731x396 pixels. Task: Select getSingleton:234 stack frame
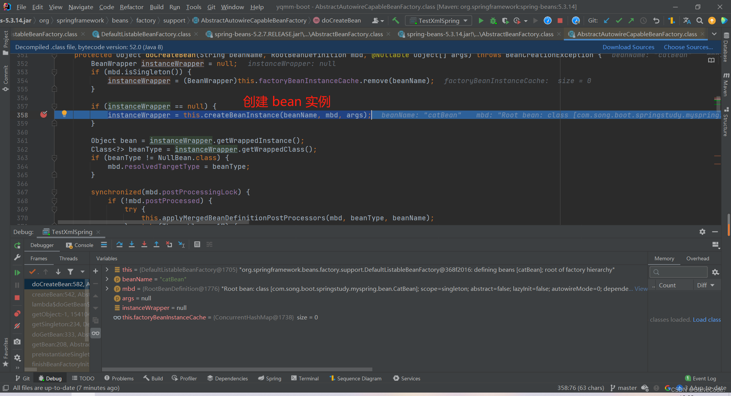point(57,324)
